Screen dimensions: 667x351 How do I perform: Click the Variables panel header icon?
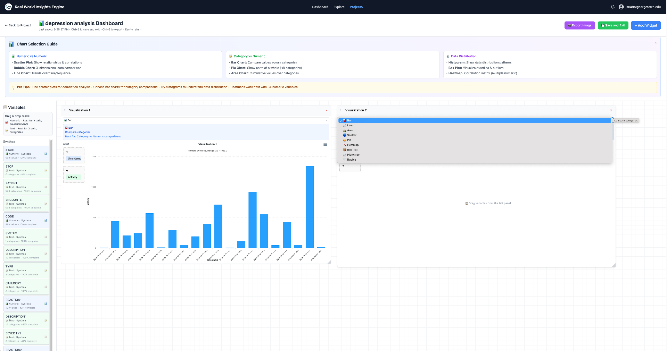(x=5, y=108)
